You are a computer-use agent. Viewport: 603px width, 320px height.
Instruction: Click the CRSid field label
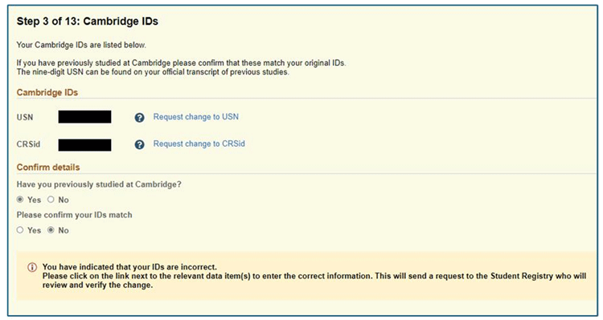click(28, 144)
